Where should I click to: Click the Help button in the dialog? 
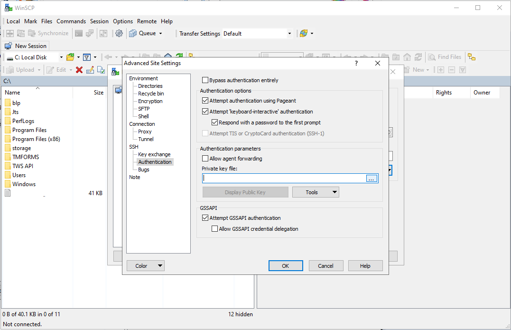[x=365, y=266]
